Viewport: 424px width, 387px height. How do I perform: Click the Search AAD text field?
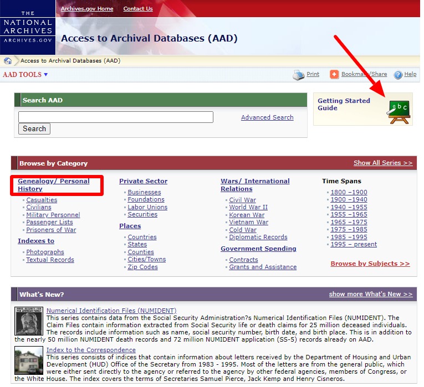115,117
